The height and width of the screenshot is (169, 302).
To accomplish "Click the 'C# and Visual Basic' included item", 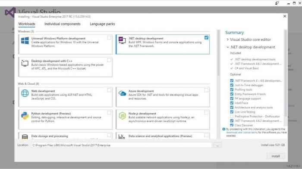I will (247, 68).
